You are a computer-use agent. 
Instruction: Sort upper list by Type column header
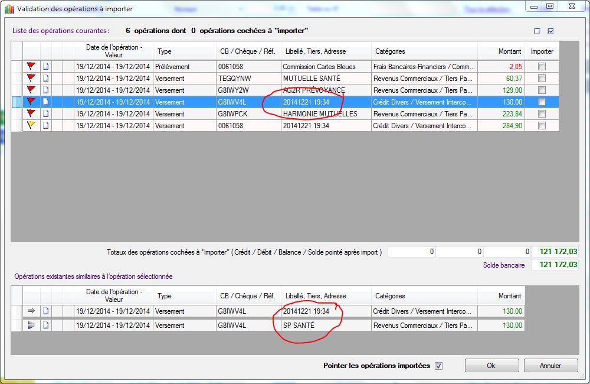pos(185,51)
